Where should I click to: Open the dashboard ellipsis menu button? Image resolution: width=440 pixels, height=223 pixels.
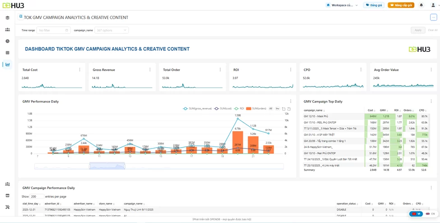(x=433, y=18)
